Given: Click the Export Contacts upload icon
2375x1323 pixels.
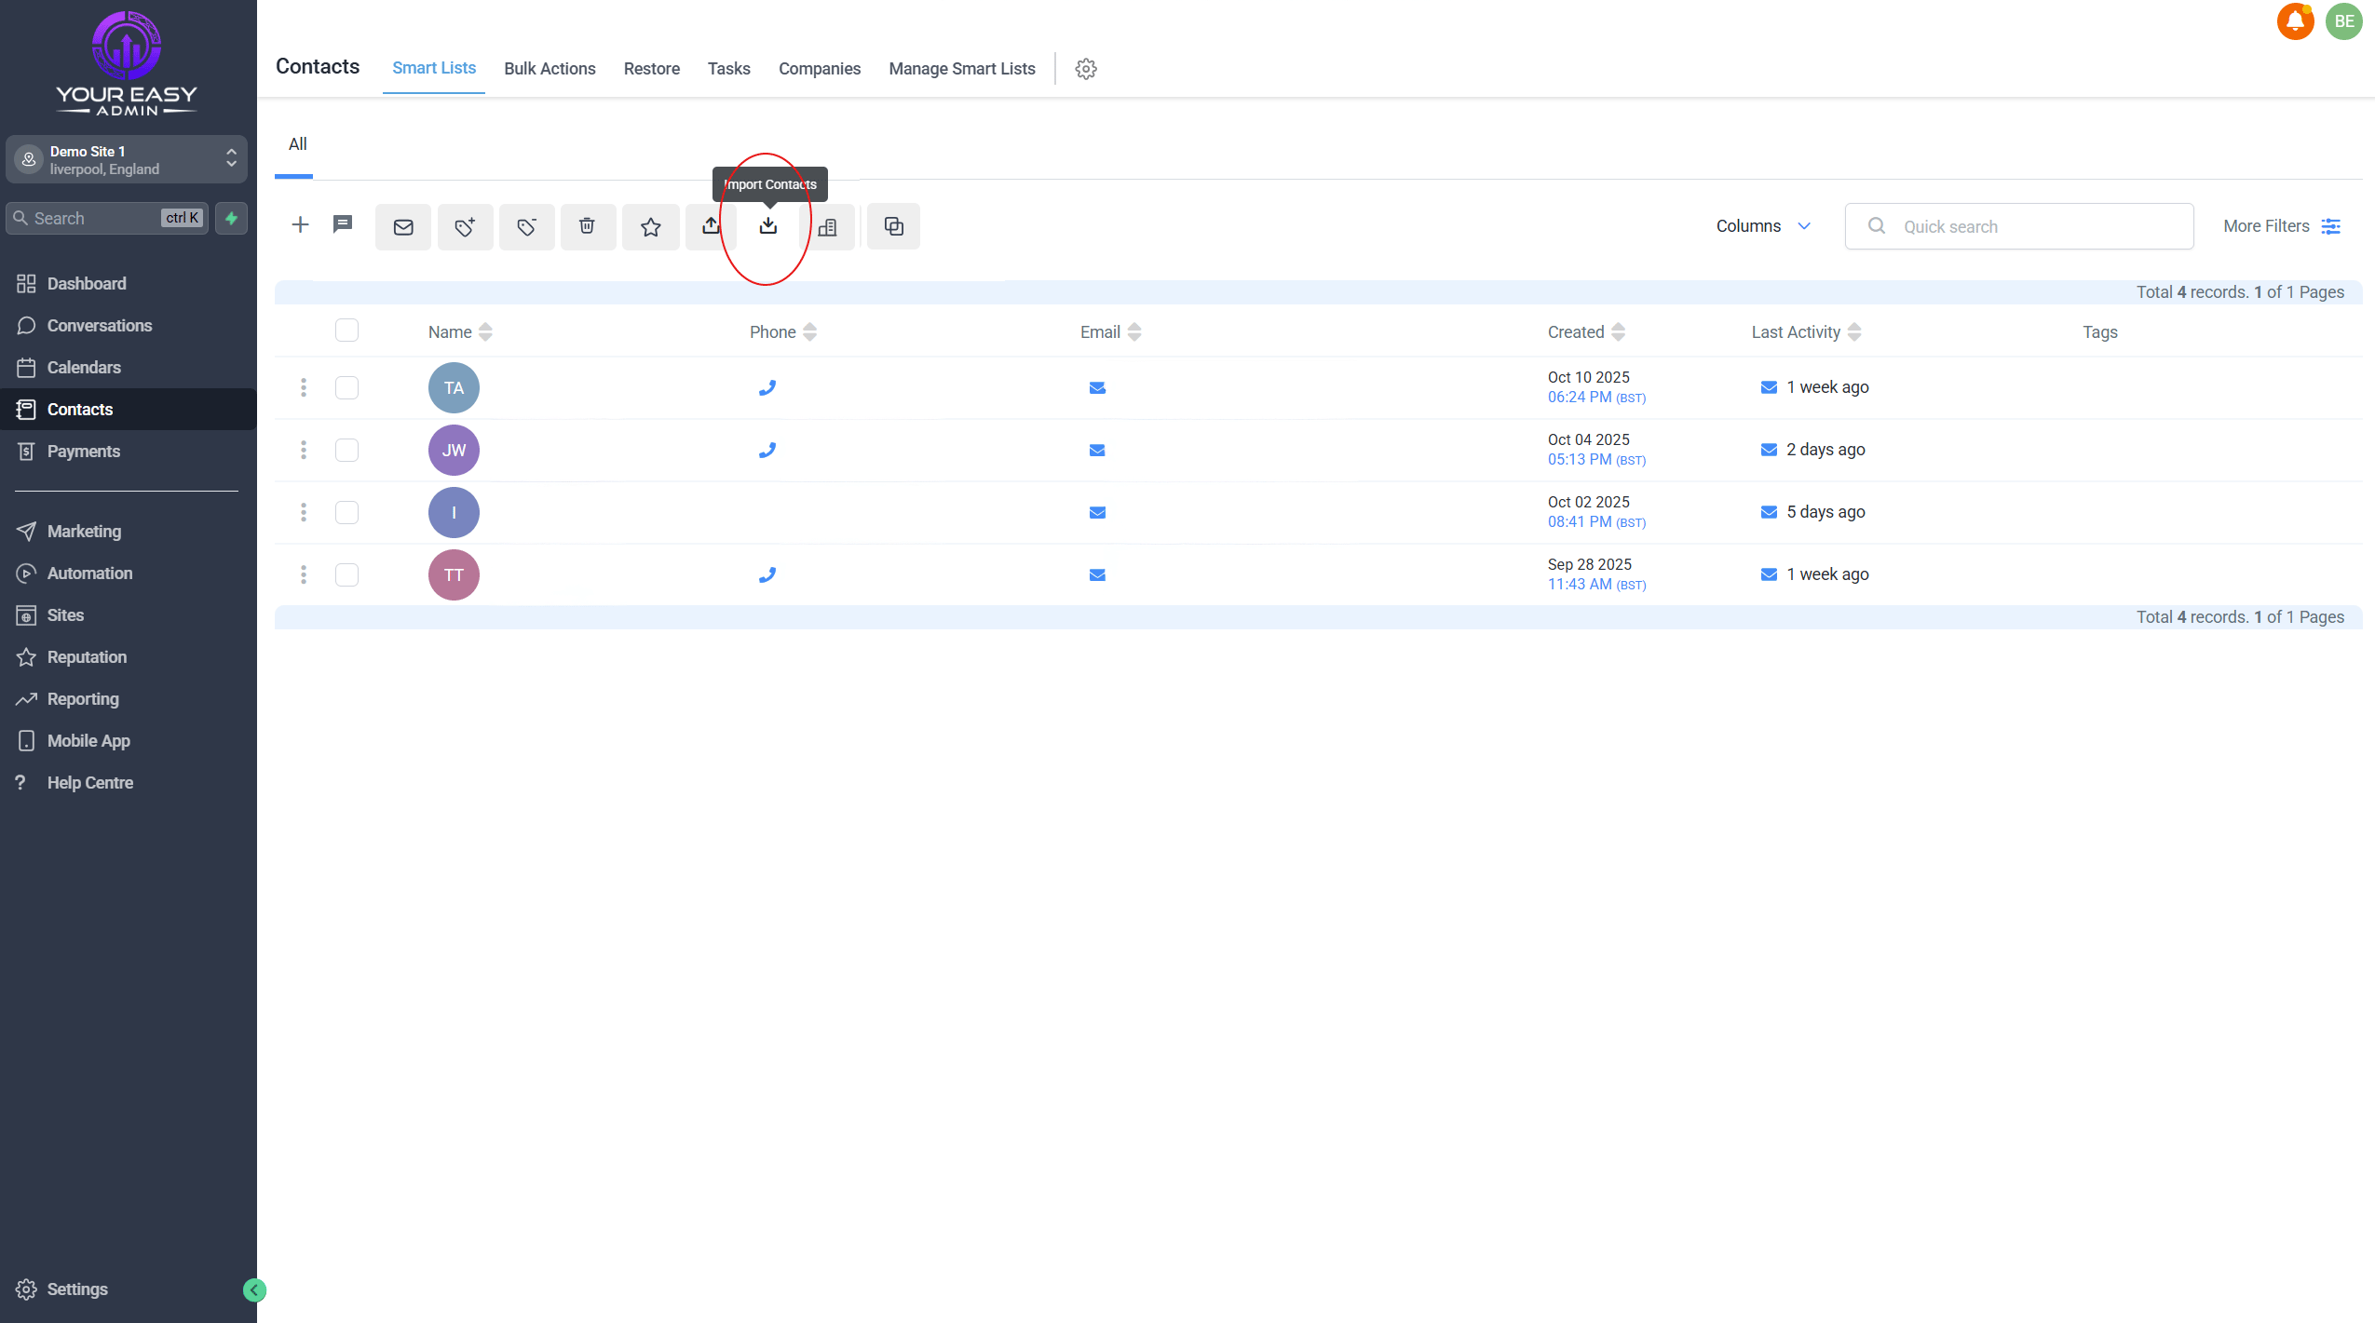Looking at the screenshot, I should (x=711, y=226).
